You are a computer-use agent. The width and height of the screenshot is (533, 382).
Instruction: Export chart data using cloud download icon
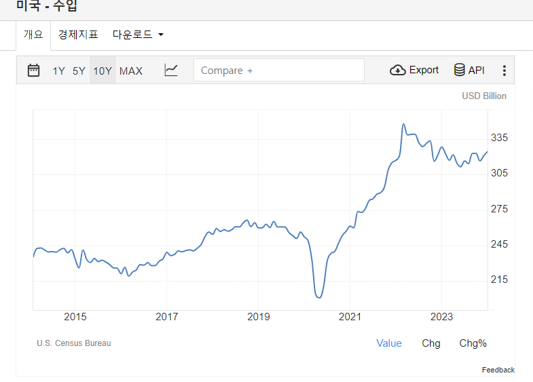point(398,70)
